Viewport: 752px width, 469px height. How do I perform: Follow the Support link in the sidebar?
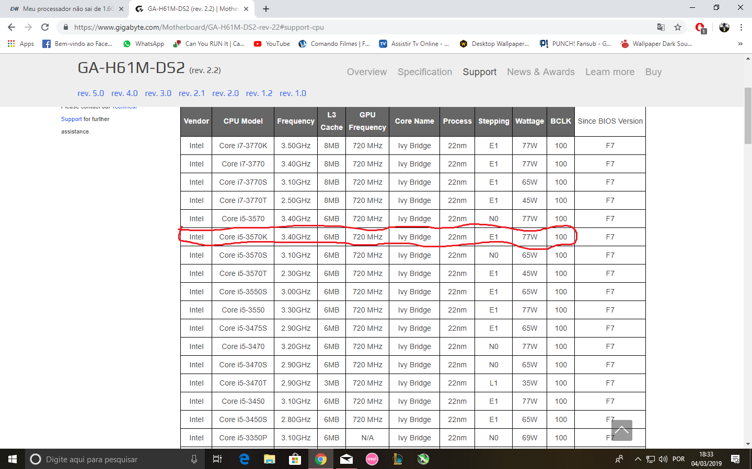(72, 119)
